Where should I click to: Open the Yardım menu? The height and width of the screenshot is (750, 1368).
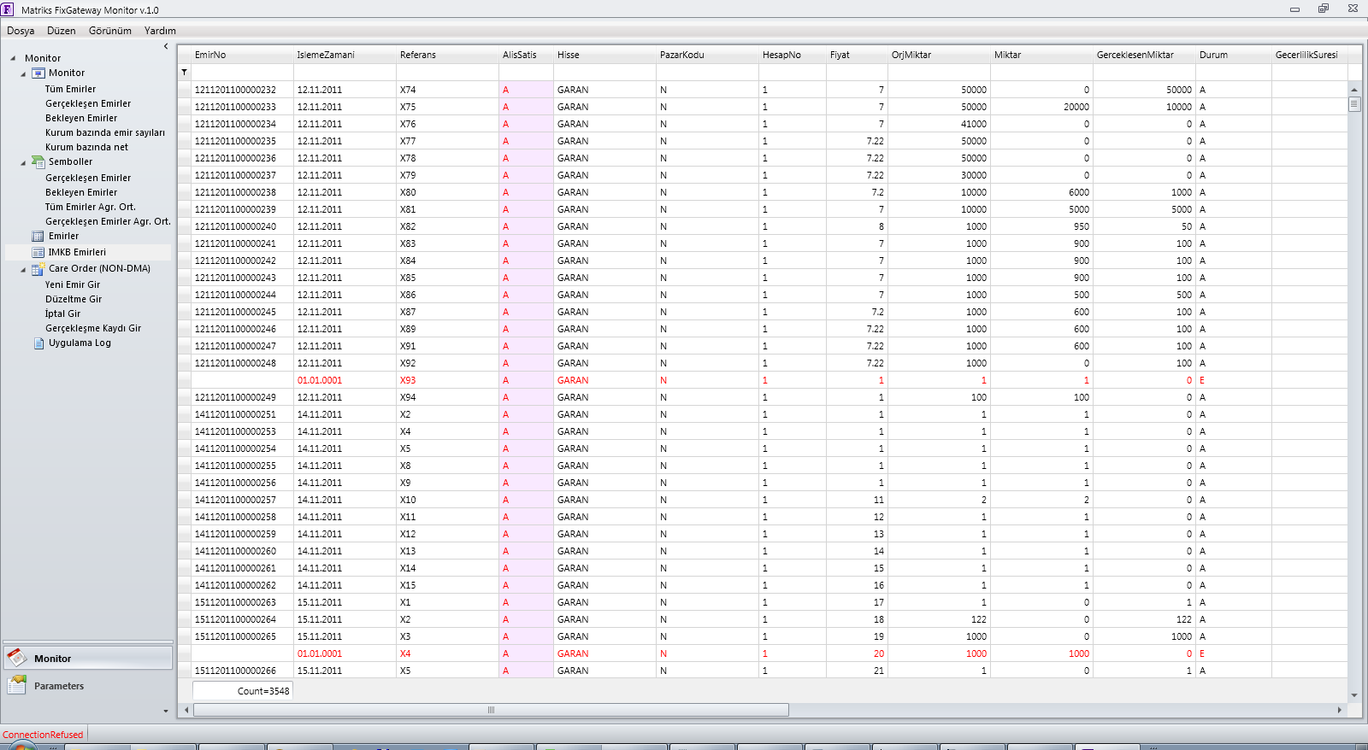coord(160,31)
